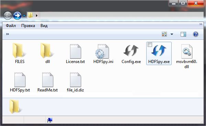The height and width of the screenshot is (126, 206).
Task: Open the recent locations dropdown
Action: click(24, 16)
